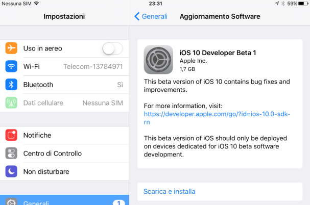Toggle the Uso in aereo switch
Screen dimensions: 310x205
click(112, 48)
